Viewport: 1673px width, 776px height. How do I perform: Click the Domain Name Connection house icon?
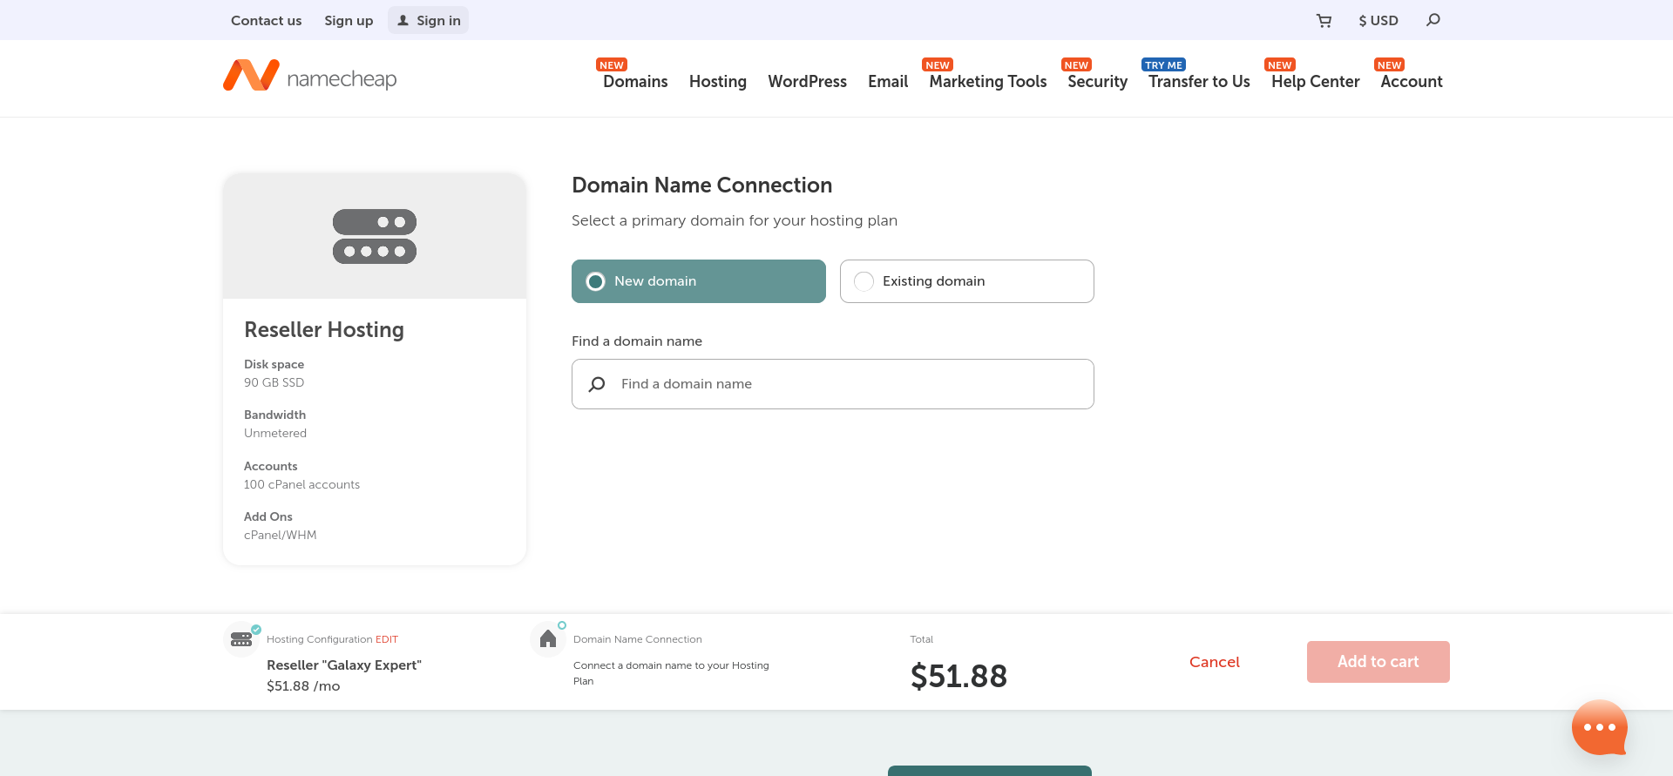[548, 639]
